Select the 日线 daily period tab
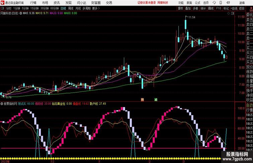253x163 pixels. (x=63, y=8)
